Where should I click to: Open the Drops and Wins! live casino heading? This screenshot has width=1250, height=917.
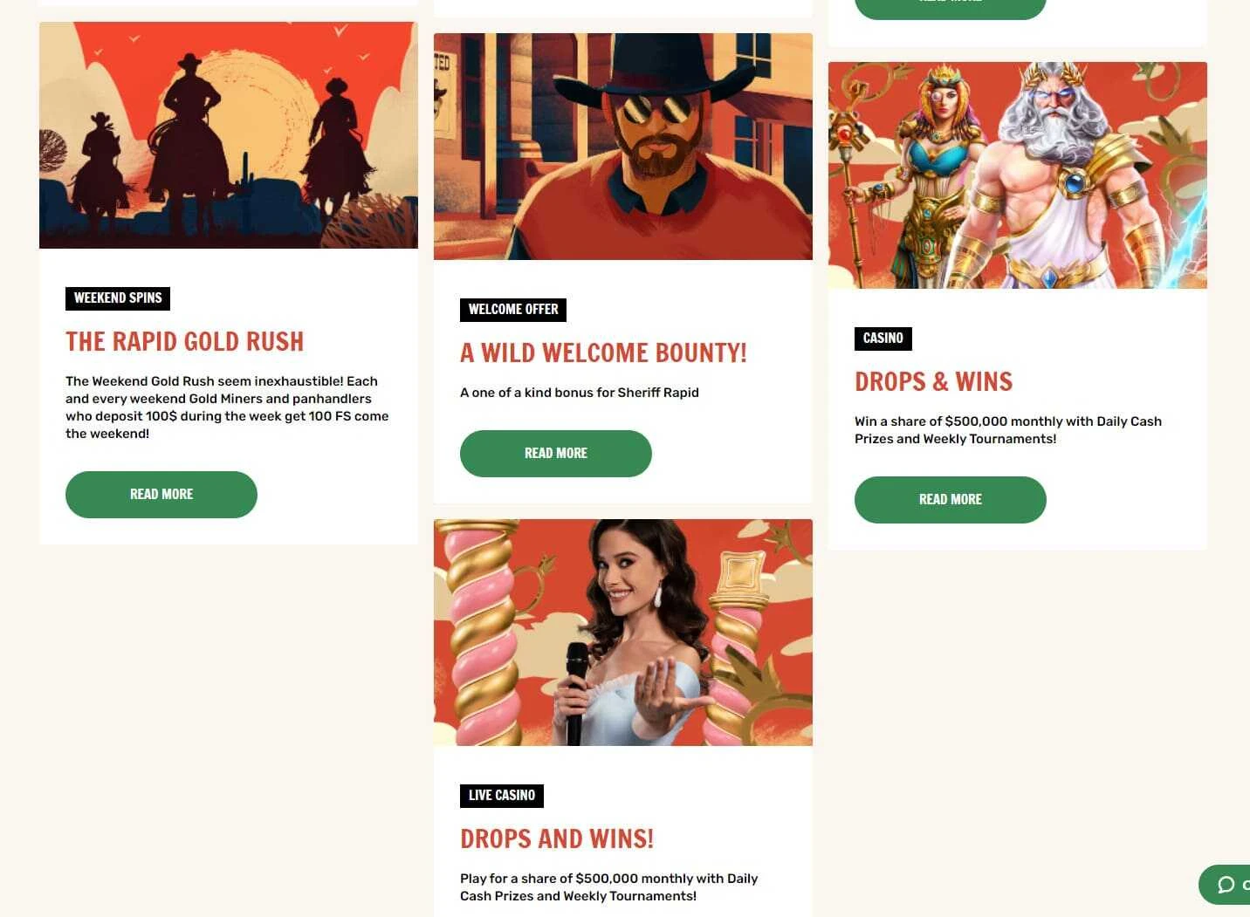point(557,838)
